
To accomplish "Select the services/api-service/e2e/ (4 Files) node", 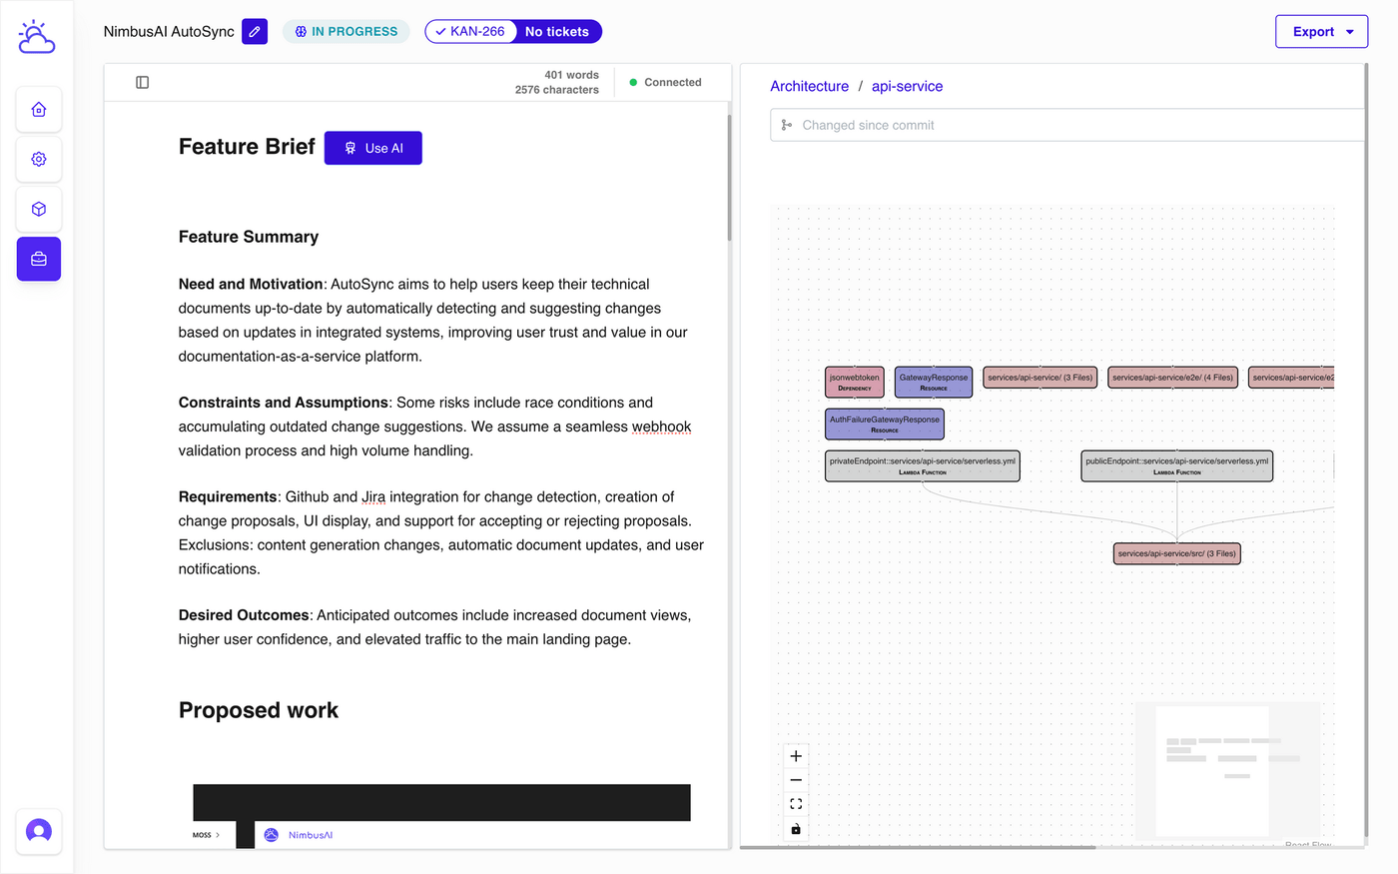I will pyautogui.click(x=1173, y=378).
